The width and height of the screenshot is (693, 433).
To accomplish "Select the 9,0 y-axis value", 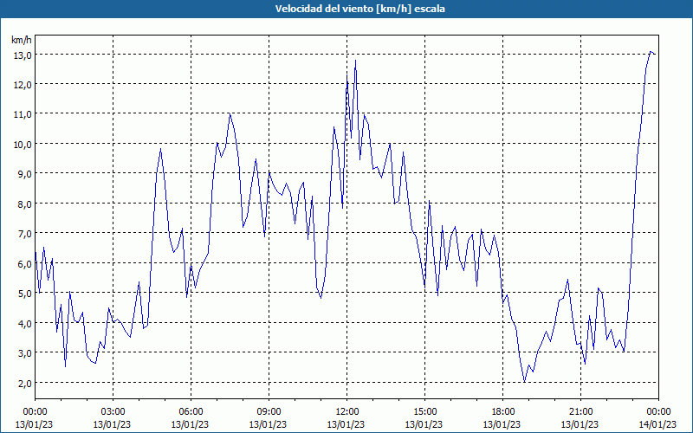I will point(24,174).
